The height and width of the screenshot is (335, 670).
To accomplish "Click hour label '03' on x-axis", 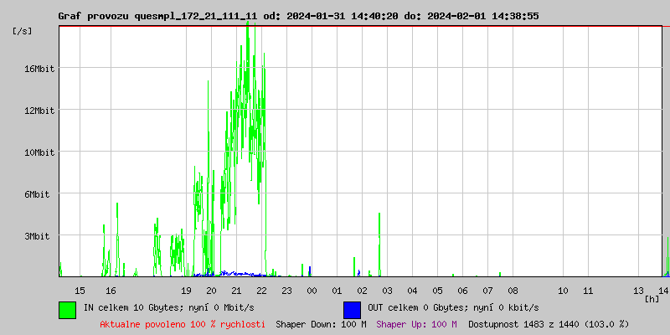I will 387,291.
